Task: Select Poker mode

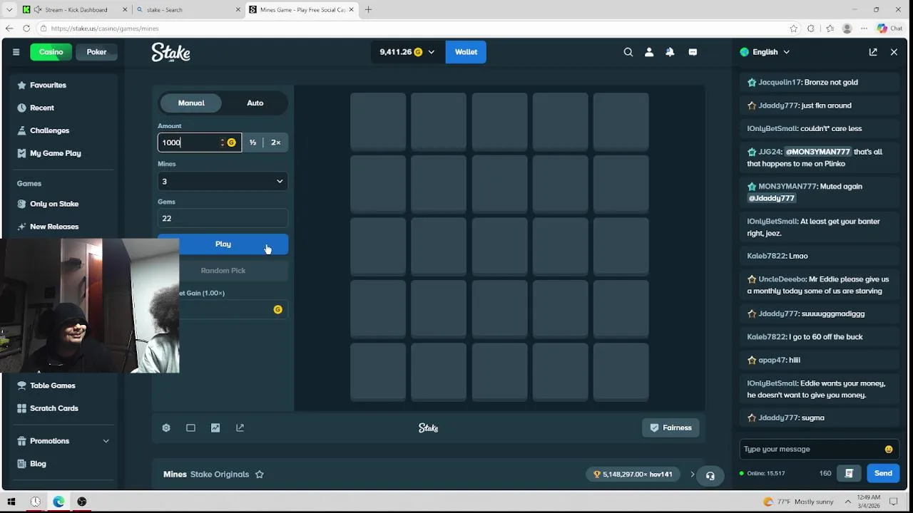Action: [x=96, y=52]
